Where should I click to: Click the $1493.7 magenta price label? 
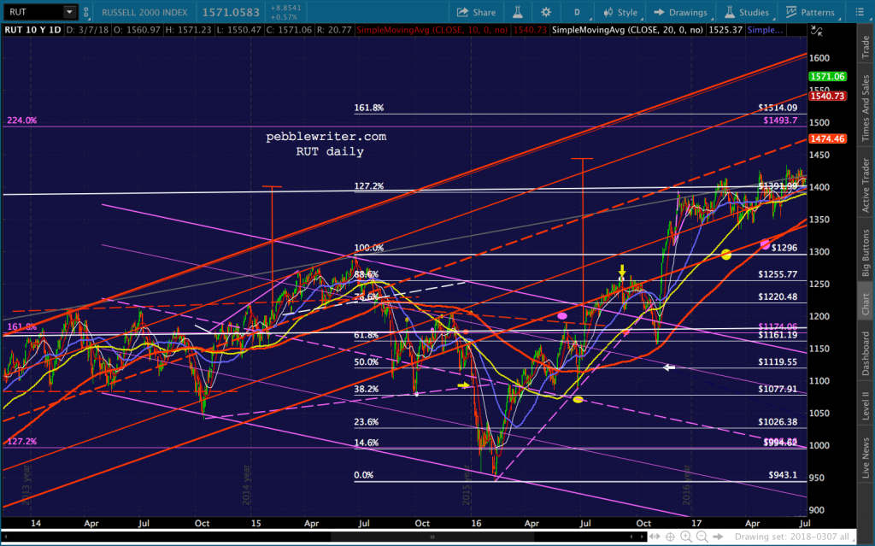[x=780, y=120]
